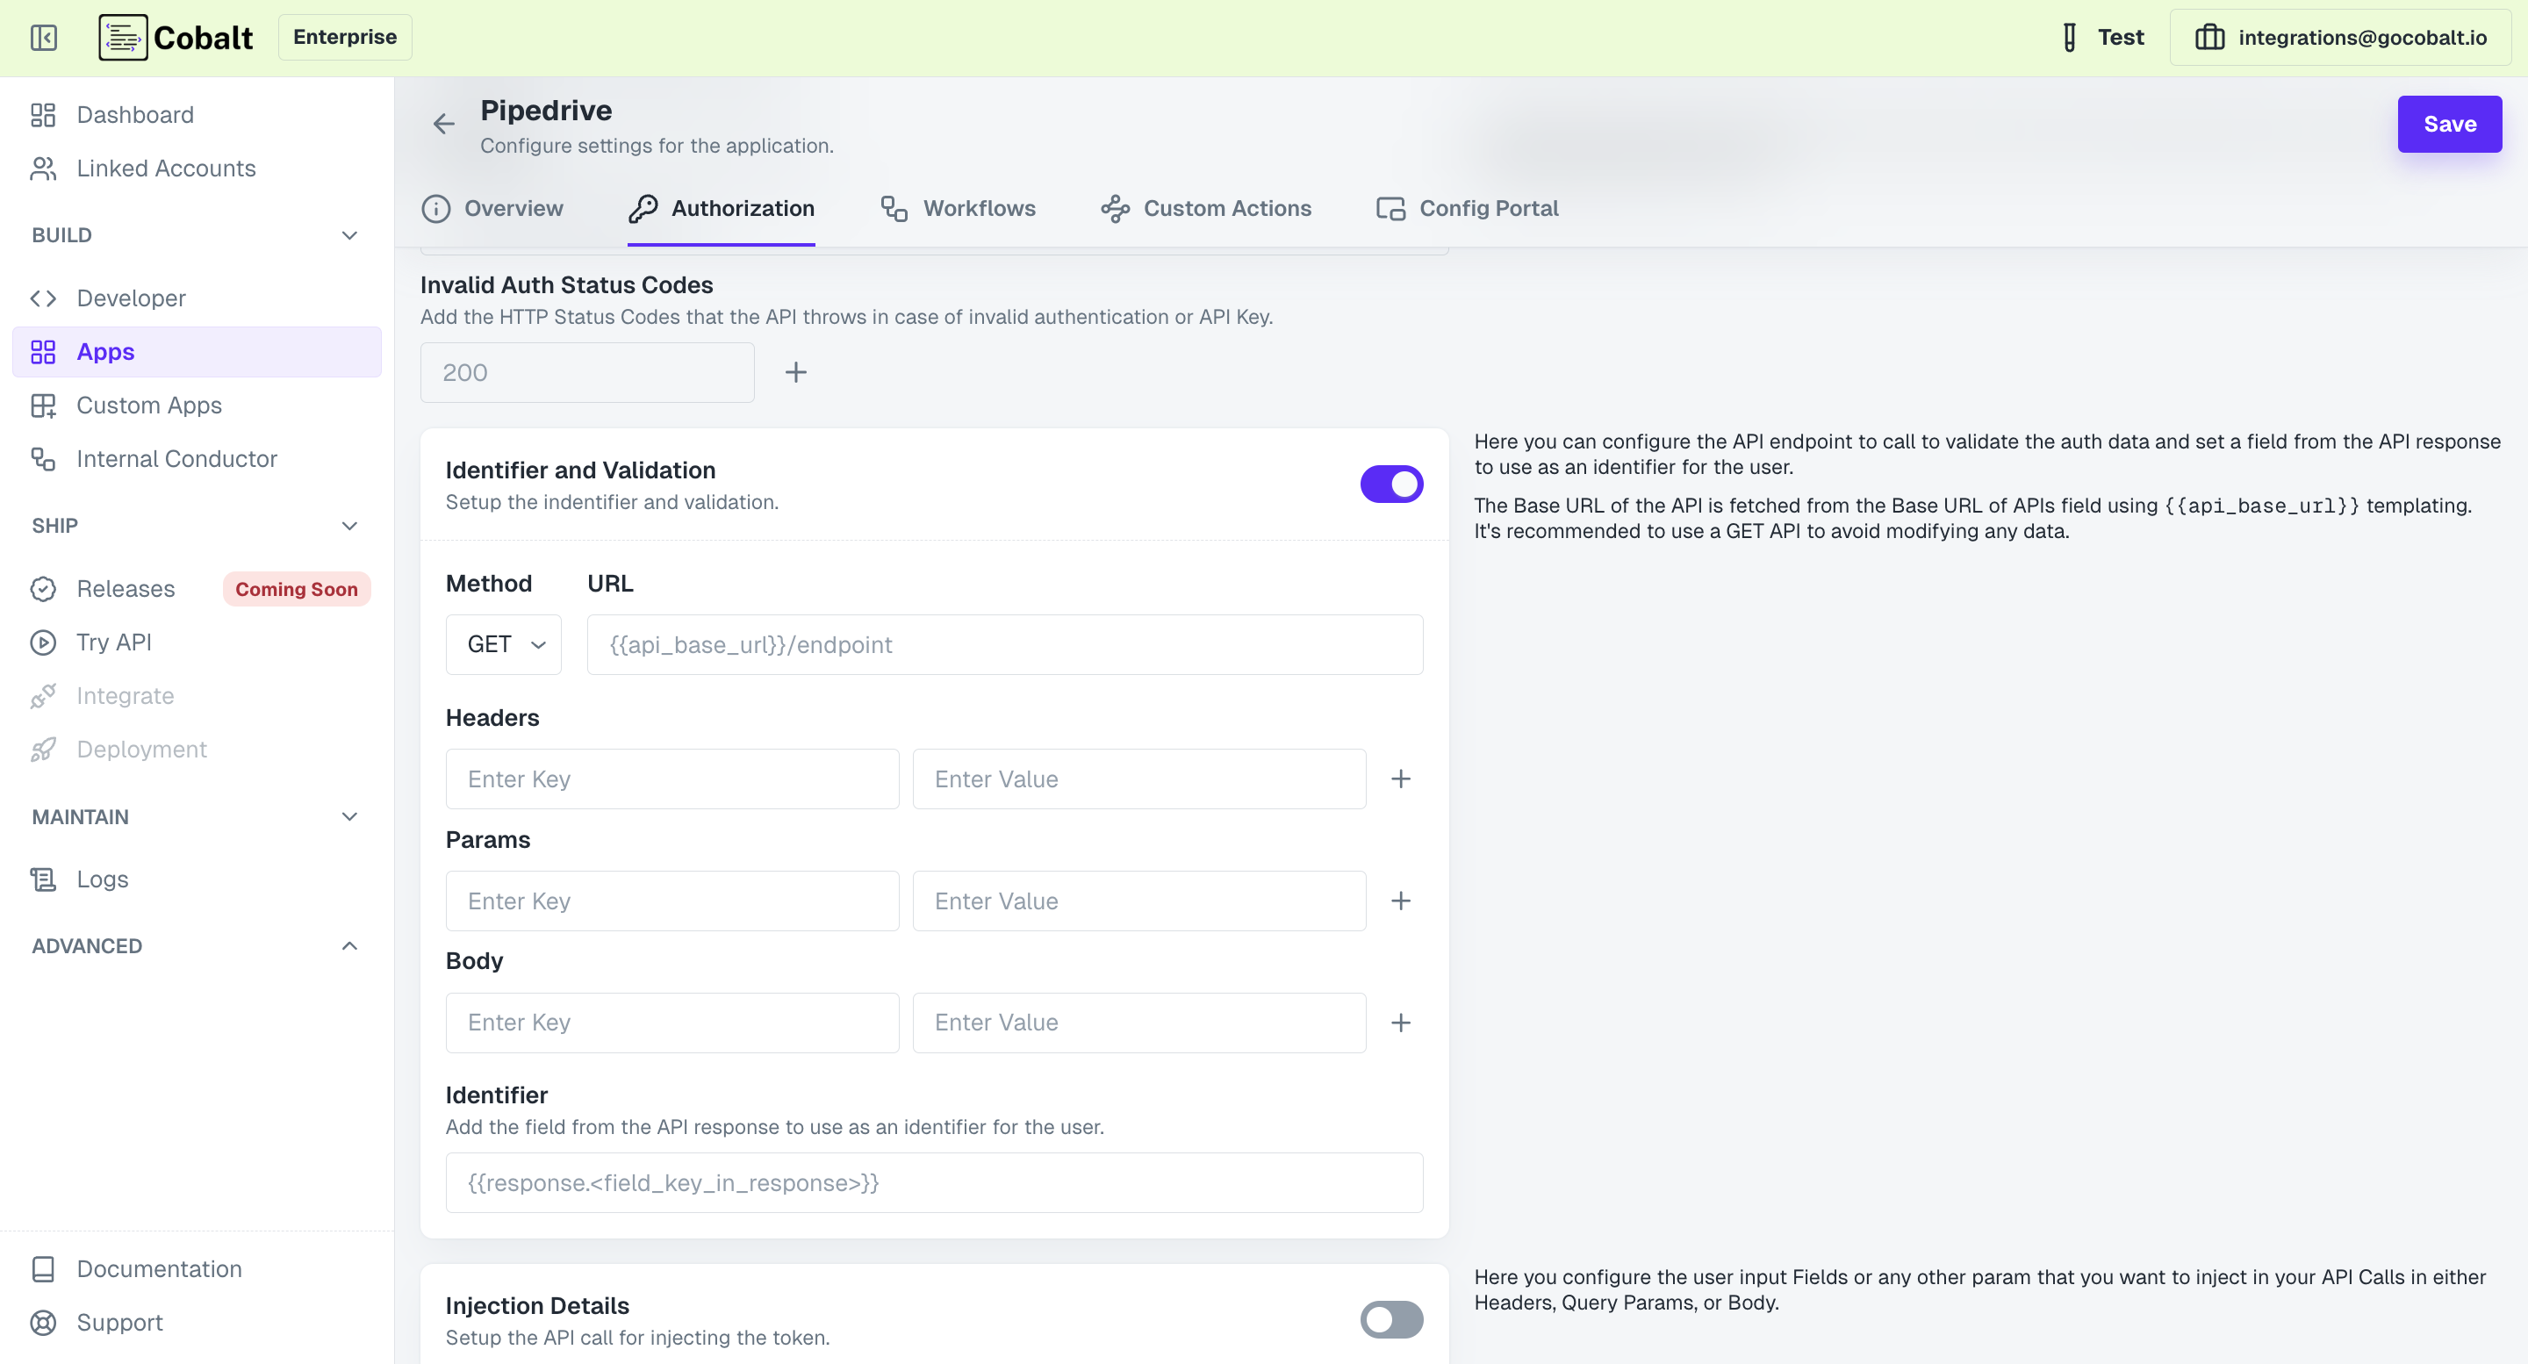Open the integrations@gocobalt.io account button

click(2340, 37)
